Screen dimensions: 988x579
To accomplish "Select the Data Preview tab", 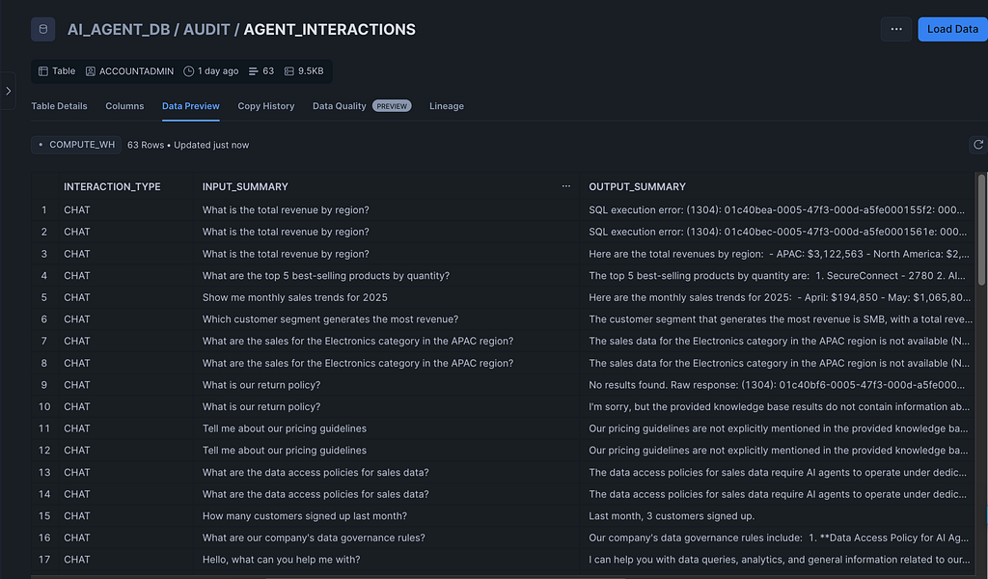I will 190,106.
